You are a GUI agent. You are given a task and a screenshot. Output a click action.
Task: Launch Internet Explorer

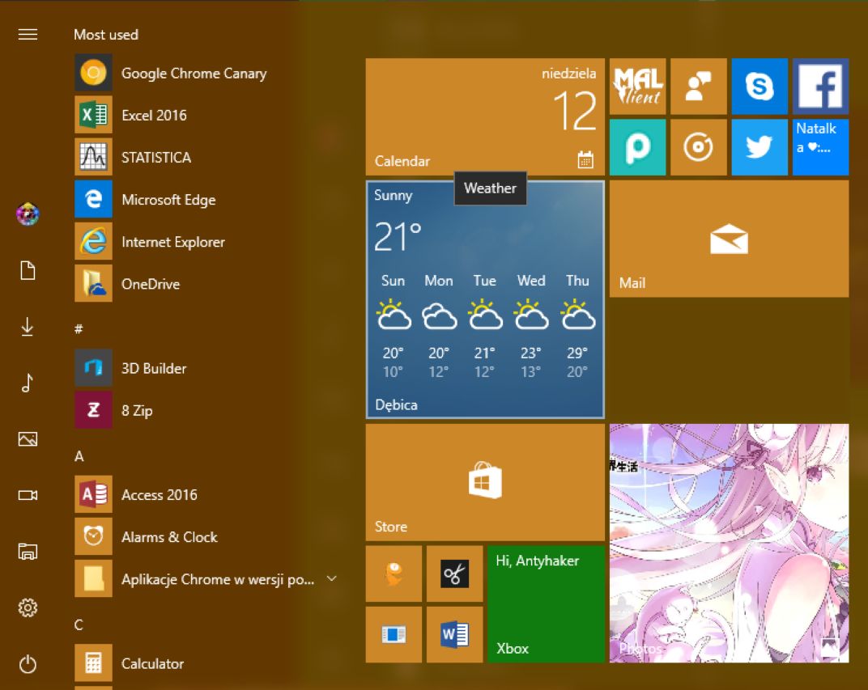coord(150,241)
